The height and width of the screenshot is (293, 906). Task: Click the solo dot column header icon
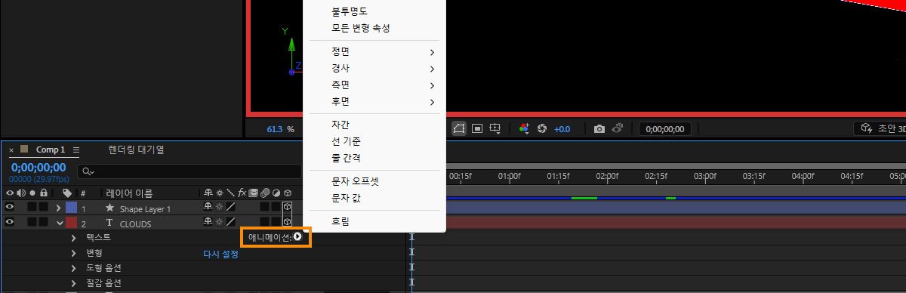(32, 193)
